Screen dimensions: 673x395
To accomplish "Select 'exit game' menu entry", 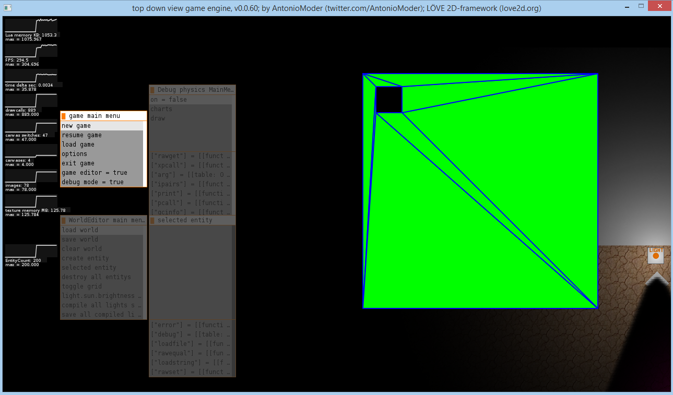I will click(x=102, y=163).
